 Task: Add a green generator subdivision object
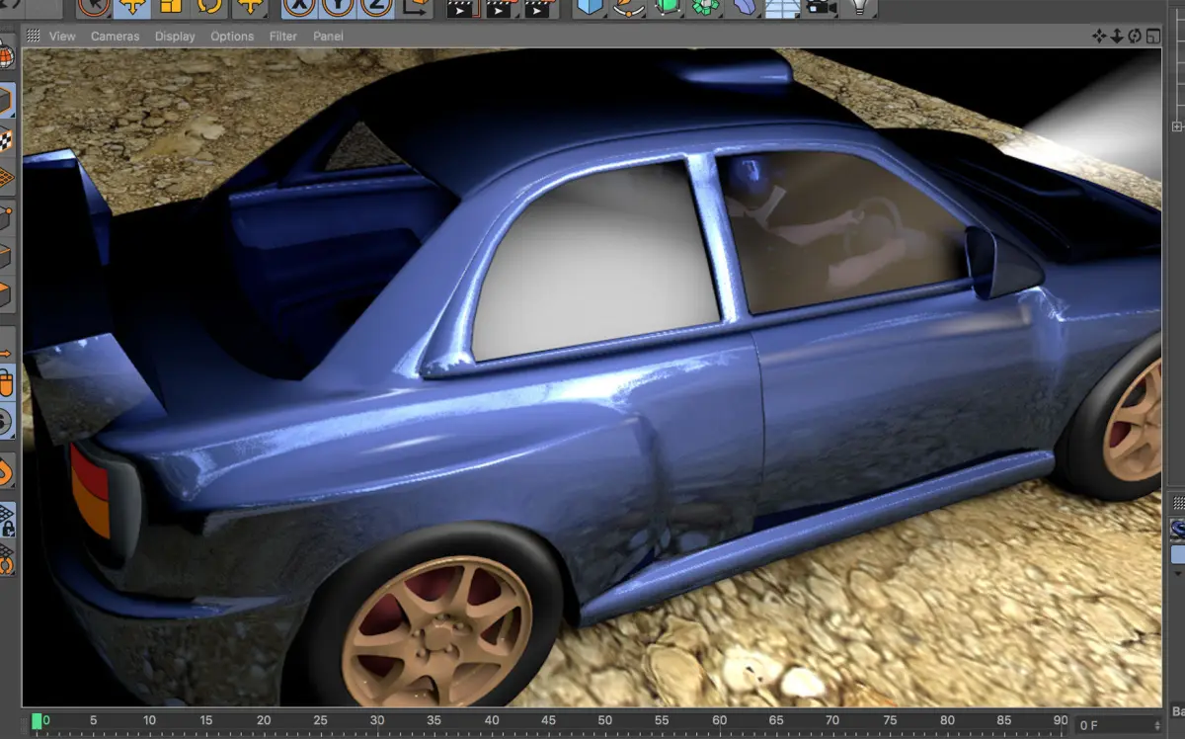[668, 7]
